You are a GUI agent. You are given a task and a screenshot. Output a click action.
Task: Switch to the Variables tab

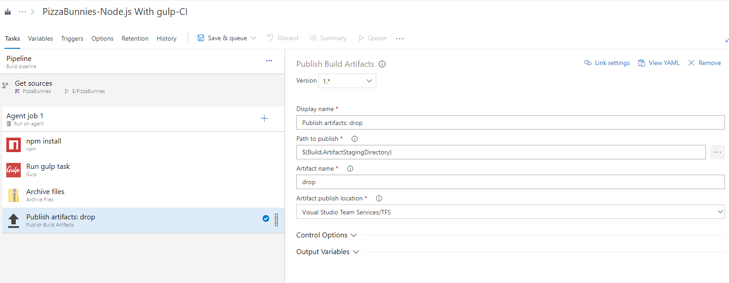40,38
